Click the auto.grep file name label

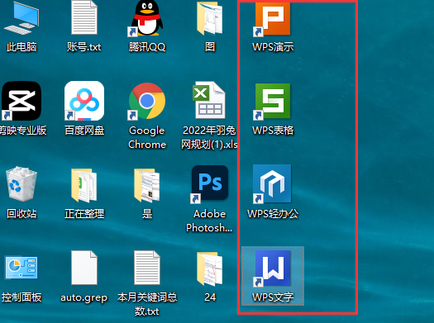point(84,298)
